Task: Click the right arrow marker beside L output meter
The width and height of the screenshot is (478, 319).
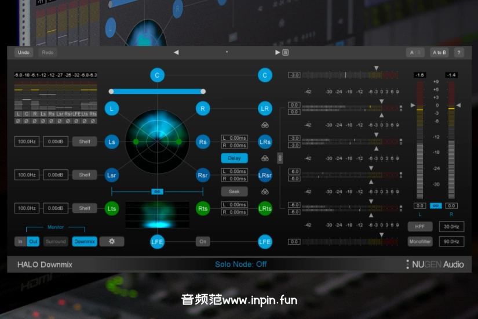Action: [x=413, y=105]
